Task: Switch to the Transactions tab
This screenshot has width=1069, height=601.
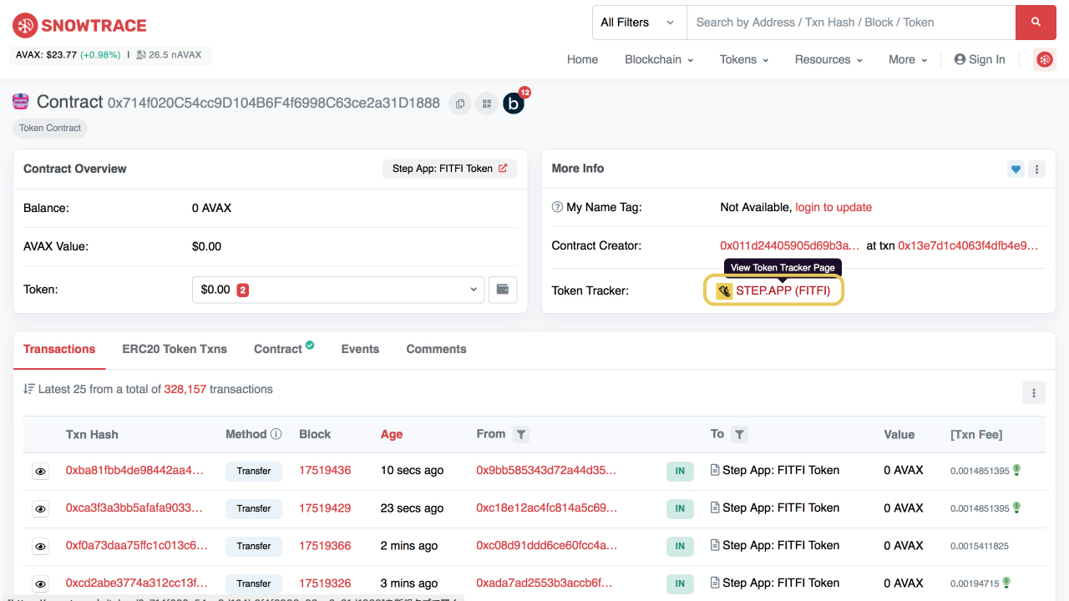Action: [59, 349]
